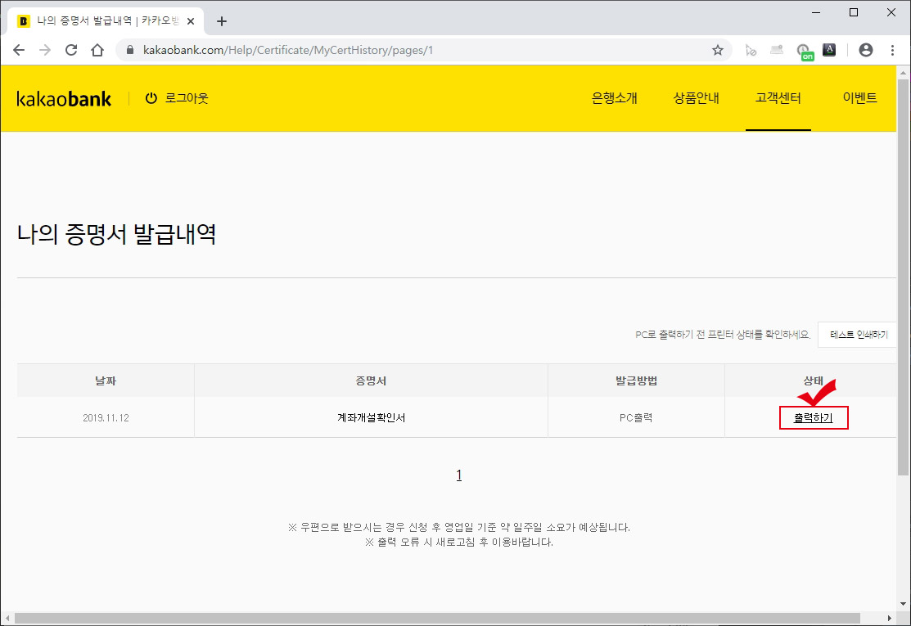The height and width of the screenshot is (626, 911).
Task: Open the browser home page icon
Action: (x=97, y=49)
